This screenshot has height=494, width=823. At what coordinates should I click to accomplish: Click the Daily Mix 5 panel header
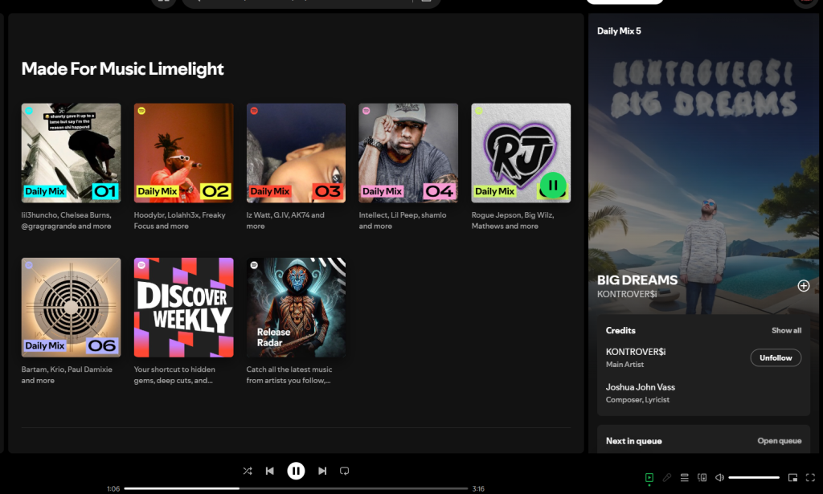click(619, 31)
